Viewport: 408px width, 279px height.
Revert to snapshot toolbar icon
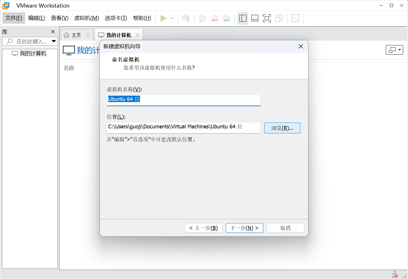click(215, 18)
